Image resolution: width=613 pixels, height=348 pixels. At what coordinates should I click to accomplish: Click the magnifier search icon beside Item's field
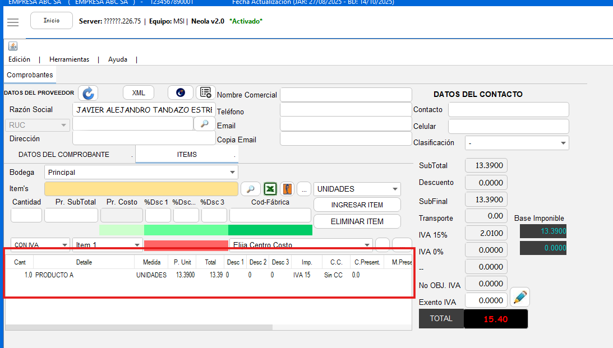click(x=251, y=189)
